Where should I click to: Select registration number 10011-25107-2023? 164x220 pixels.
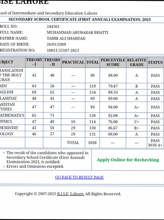(x=63, y=50)
